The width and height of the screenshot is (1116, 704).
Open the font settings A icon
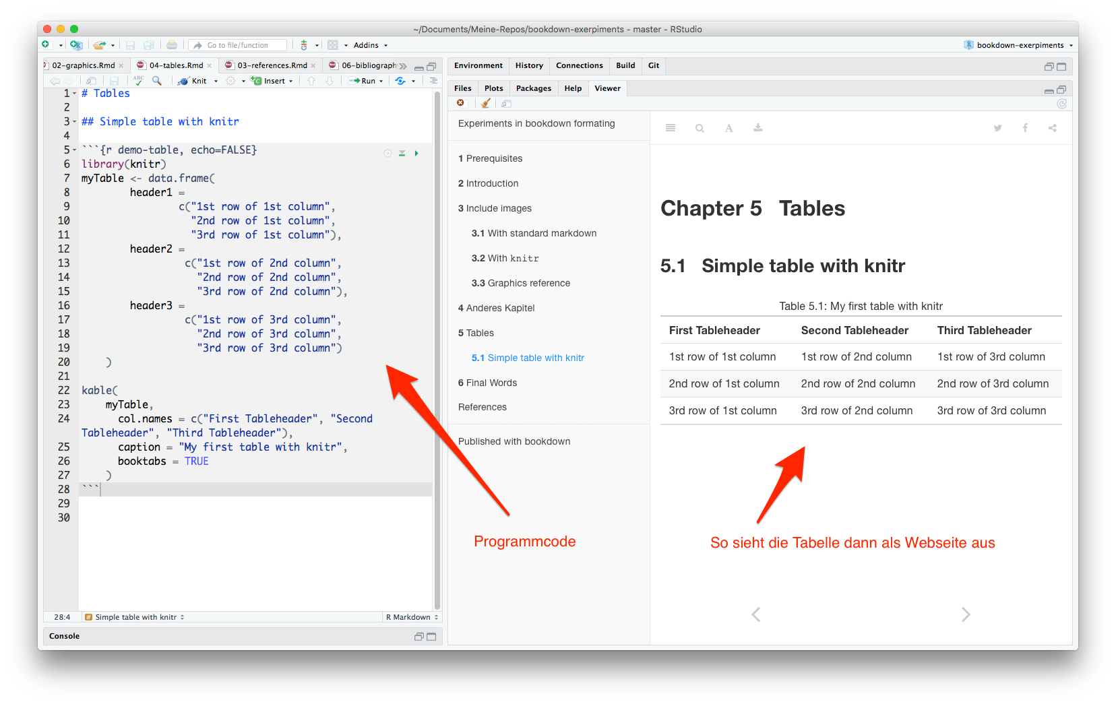pos(729,128)
